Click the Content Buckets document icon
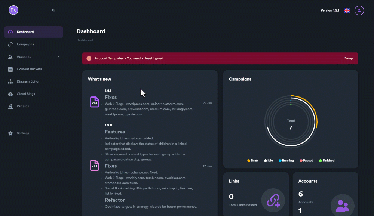This screenshot has width=374, height=216. [x=10, y=69]
